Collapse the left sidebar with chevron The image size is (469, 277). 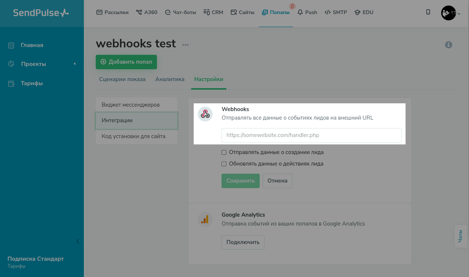point(78,241)
